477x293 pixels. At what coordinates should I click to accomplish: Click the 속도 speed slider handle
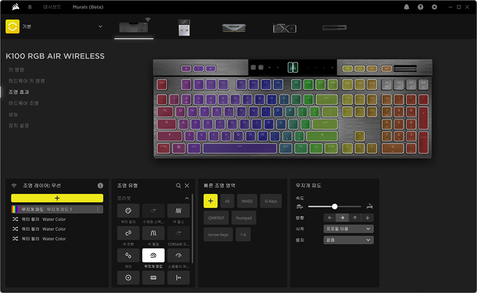[x=335, y=207]
